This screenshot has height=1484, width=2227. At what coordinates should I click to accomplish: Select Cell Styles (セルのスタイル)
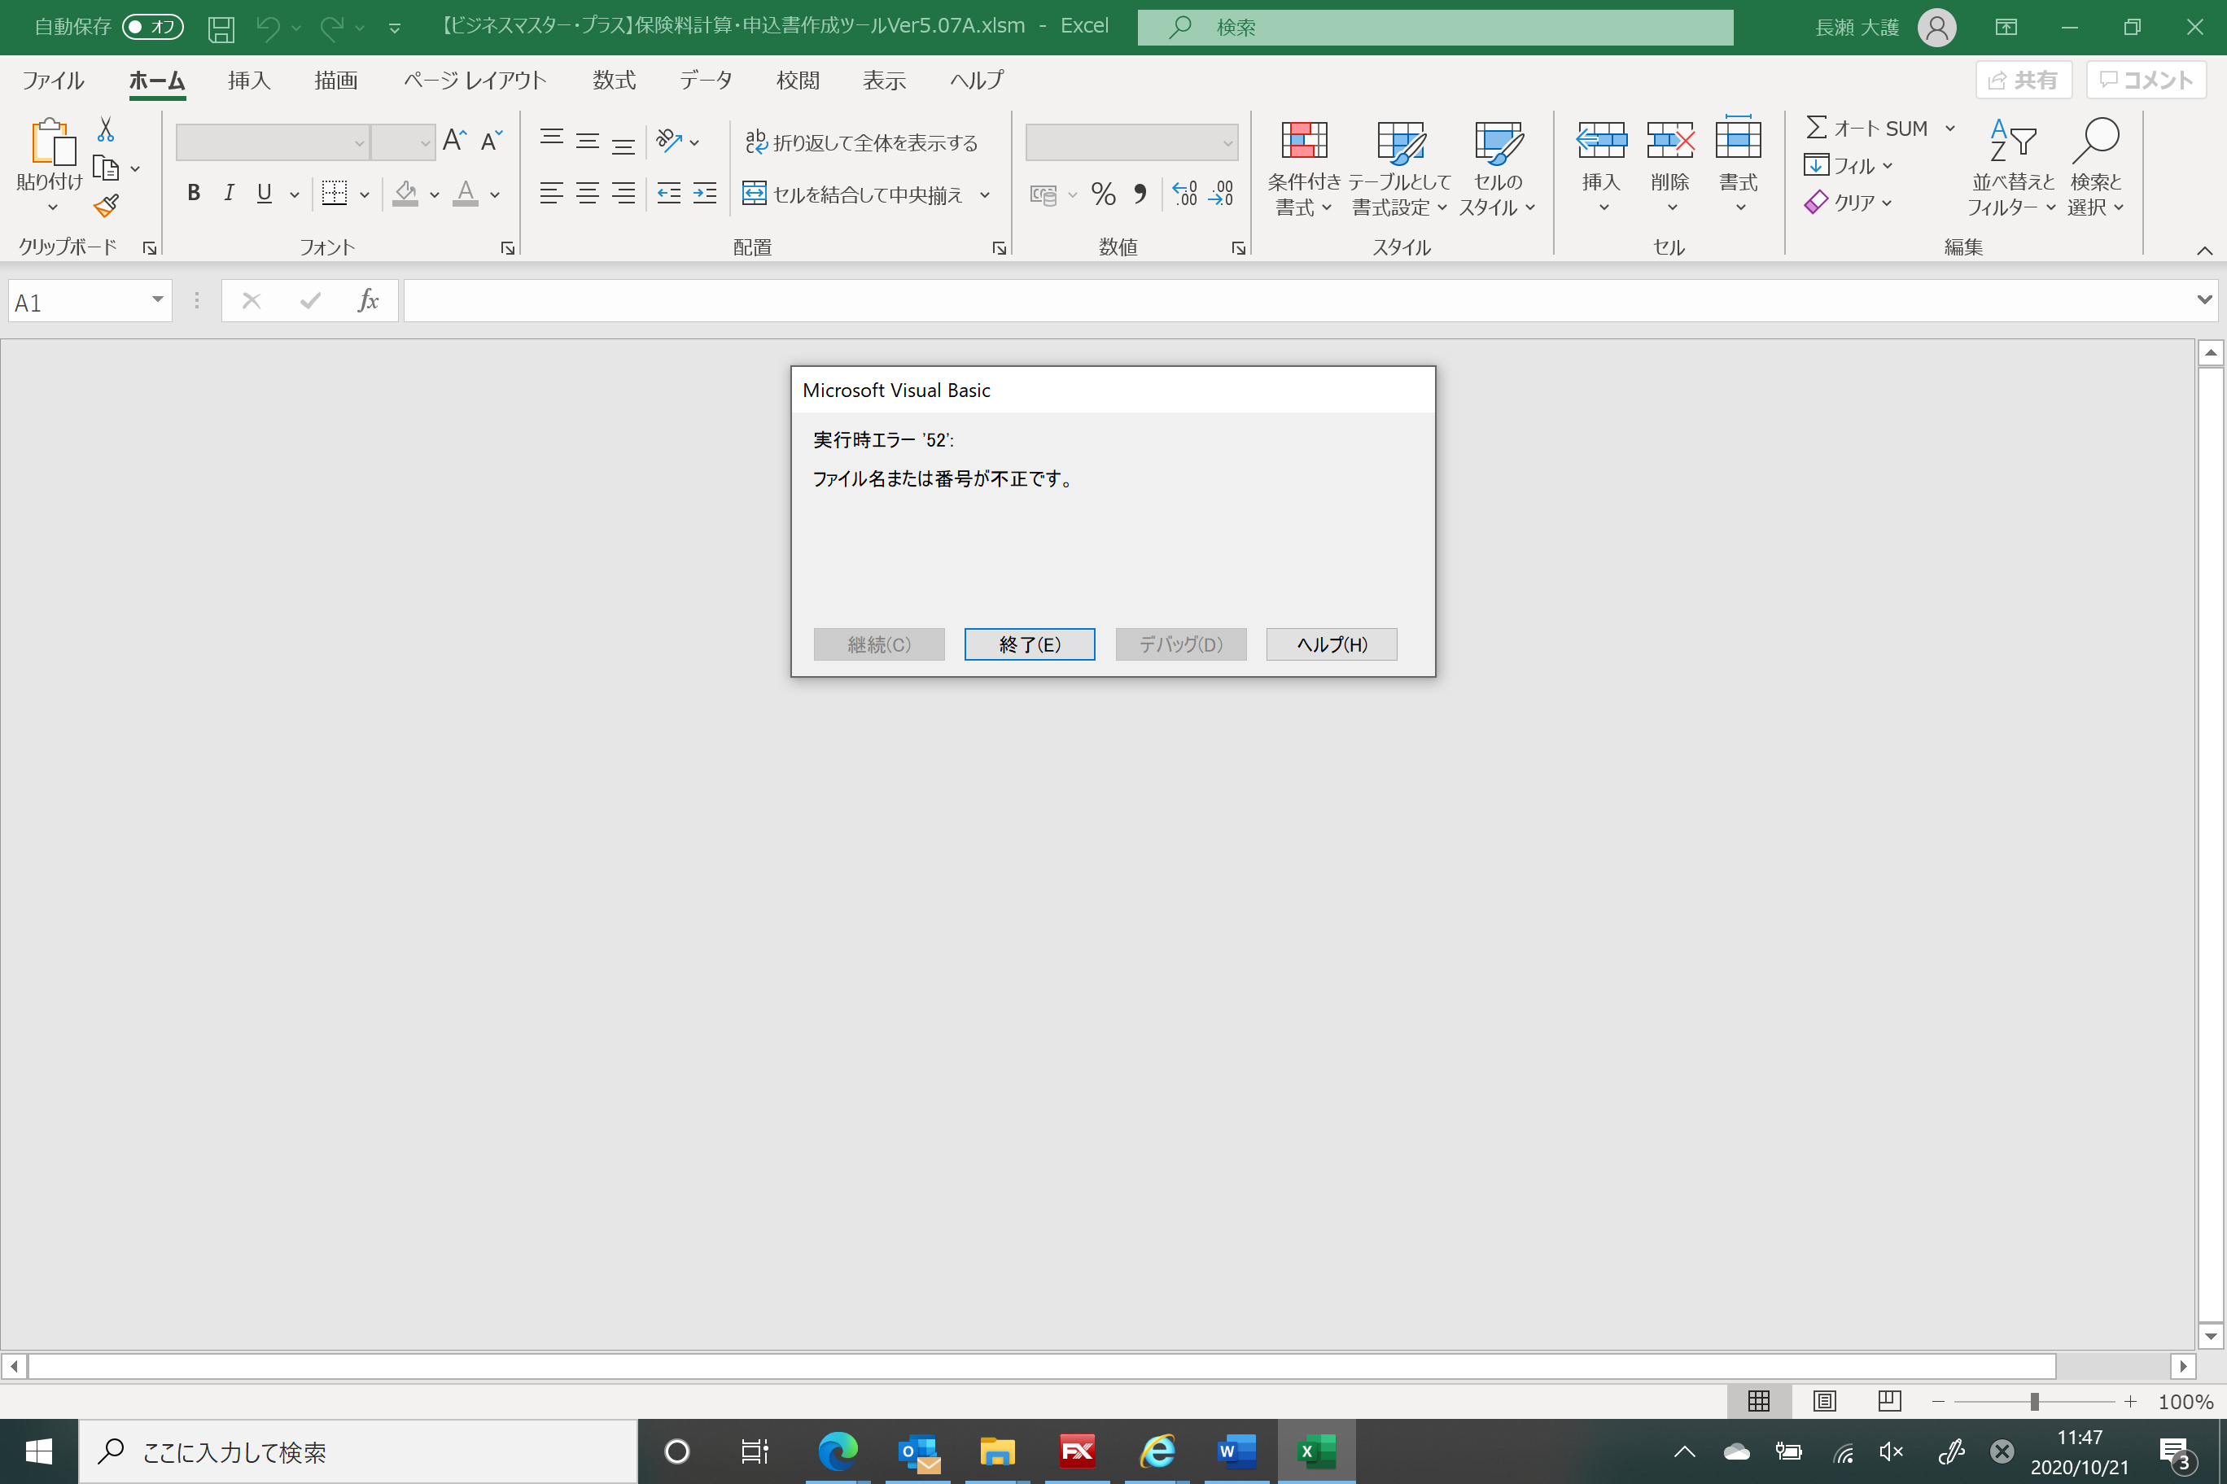click(x=1499, y=168)
